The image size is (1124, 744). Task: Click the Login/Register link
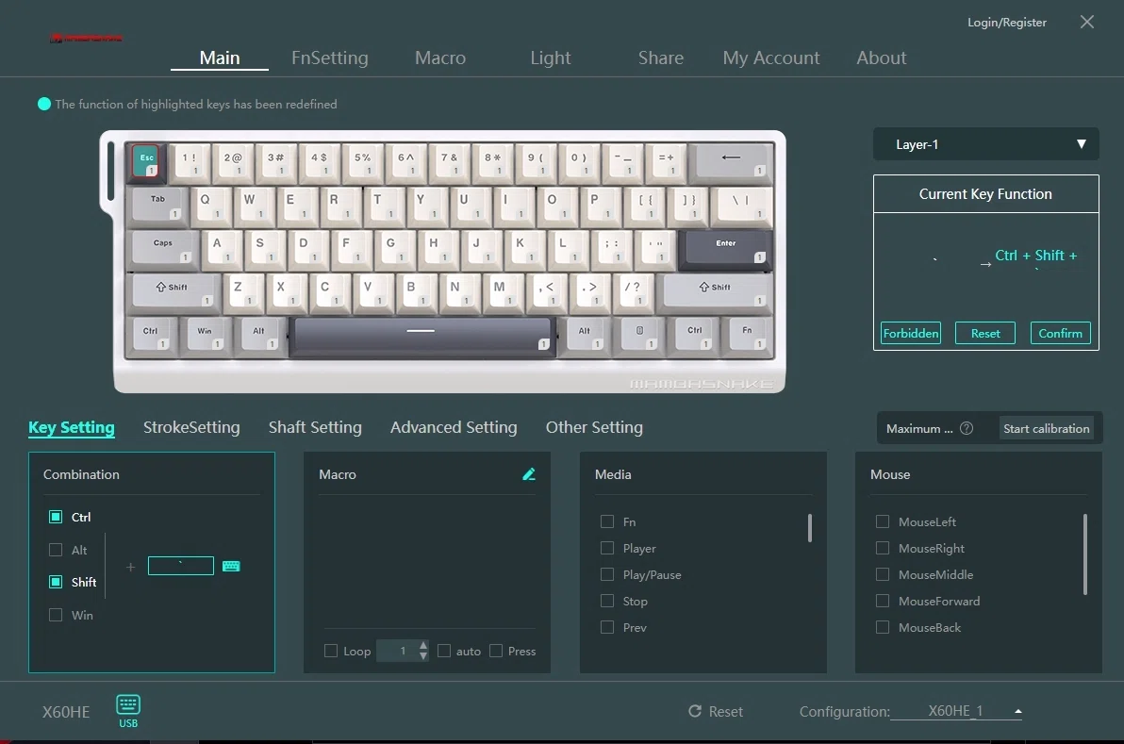1007,23
